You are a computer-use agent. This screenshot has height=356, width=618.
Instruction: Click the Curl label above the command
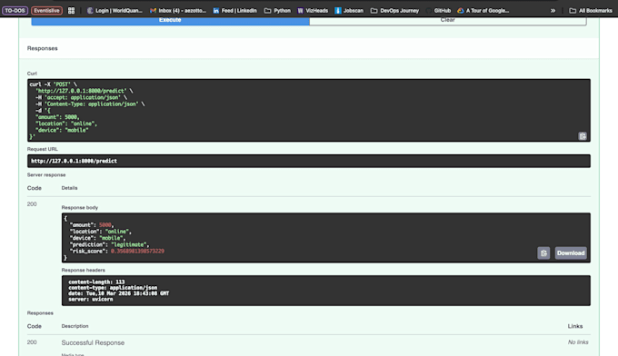[32, 74]
